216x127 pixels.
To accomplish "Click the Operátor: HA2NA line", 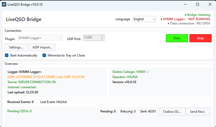I will coord(125,77).
